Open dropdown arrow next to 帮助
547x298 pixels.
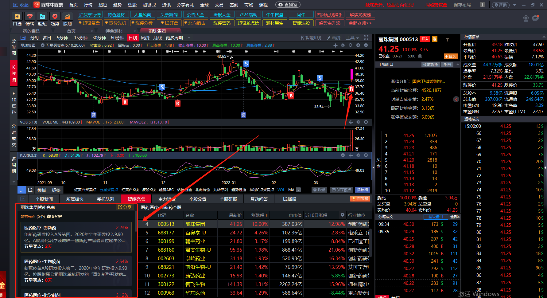514,5
